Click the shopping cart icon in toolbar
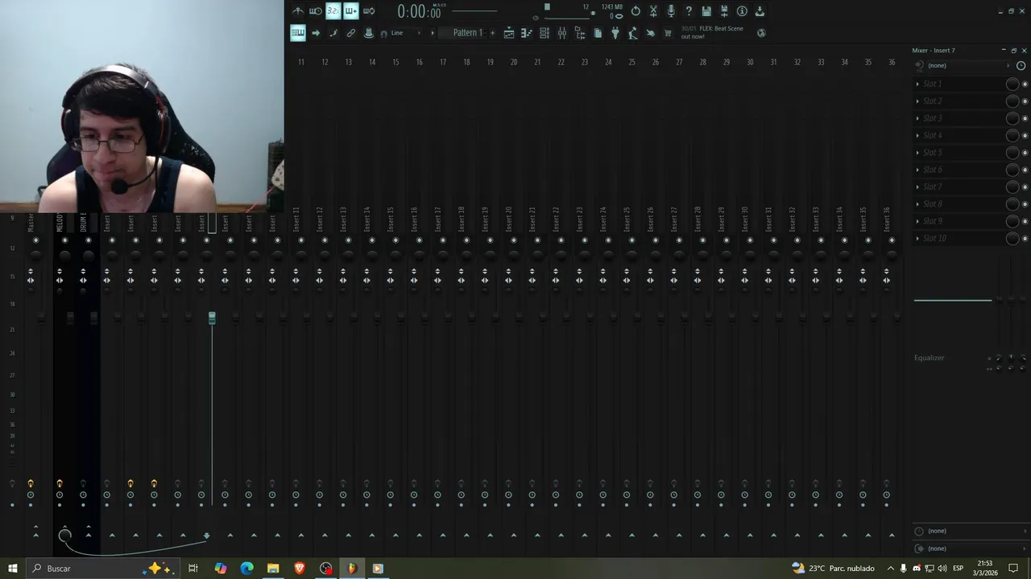Screen dimensions: 1031x579 [668, 33]
